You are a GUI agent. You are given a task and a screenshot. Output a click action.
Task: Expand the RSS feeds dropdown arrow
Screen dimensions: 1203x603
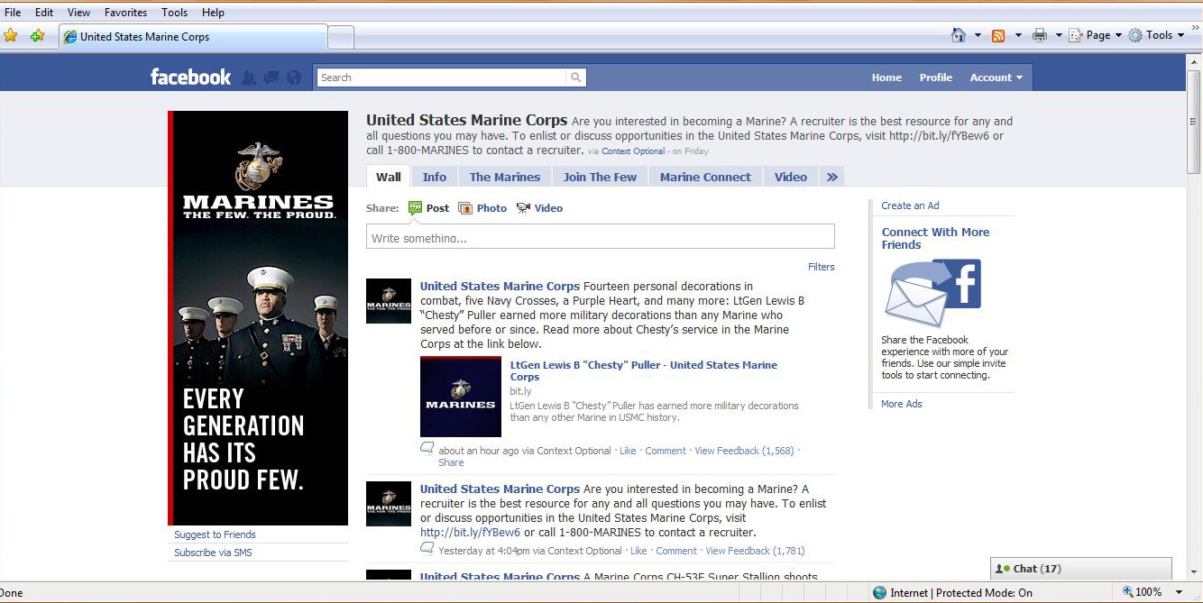tap(1018, 36)
